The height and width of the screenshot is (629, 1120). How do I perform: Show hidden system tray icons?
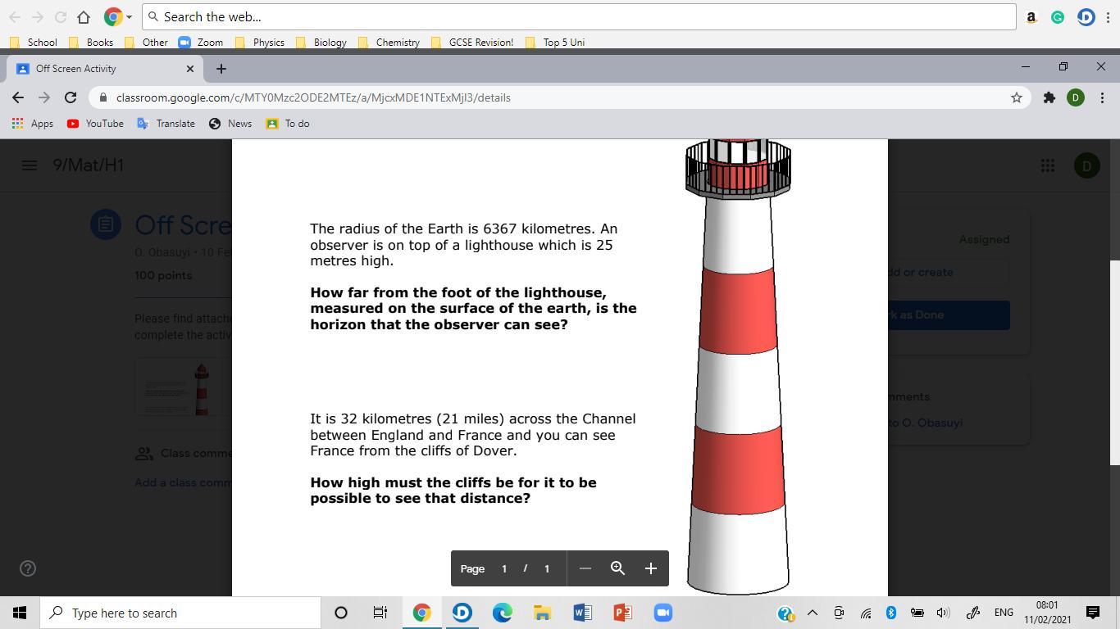tap(812, 613)
